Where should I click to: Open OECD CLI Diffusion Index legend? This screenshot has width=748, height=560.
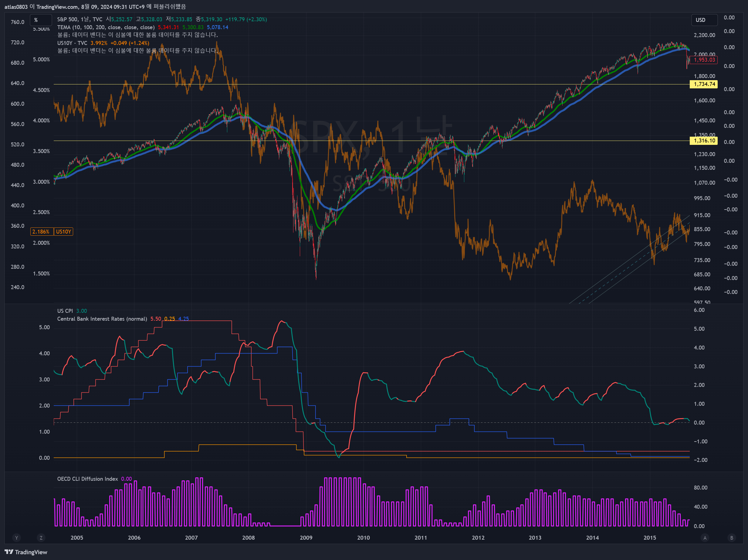(87, 479)
